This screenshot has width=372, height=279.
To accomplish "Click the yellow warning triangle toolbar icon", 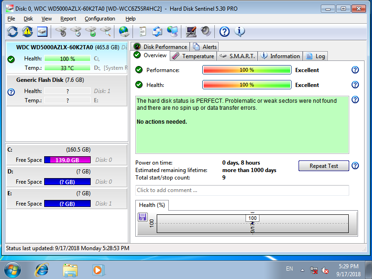I will [x=27, y=32].
